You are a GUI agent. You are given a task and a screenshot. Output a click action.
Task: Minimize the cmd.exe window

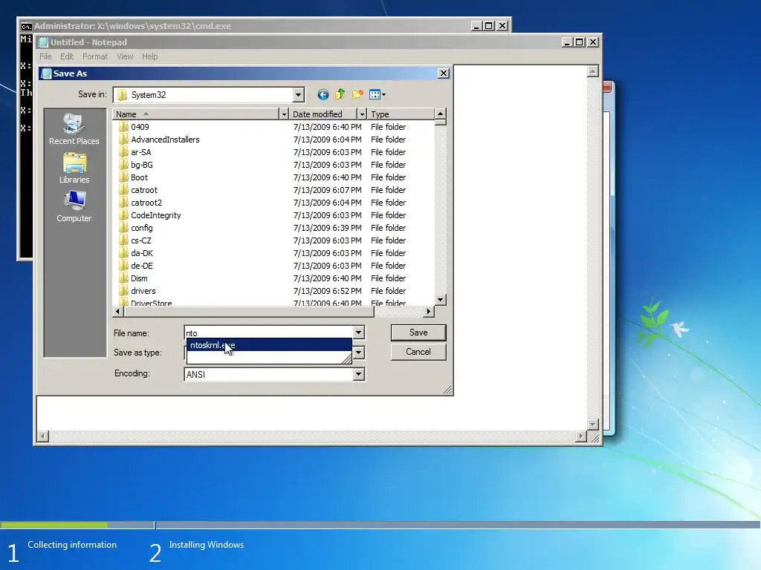coord(476,26)
